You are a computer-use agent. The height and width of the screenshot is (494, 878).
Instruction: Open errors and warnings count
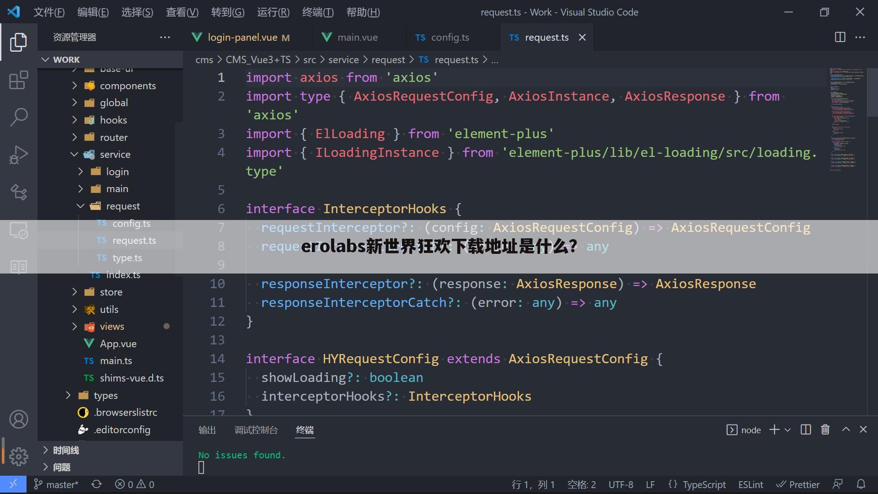point(134,484)
